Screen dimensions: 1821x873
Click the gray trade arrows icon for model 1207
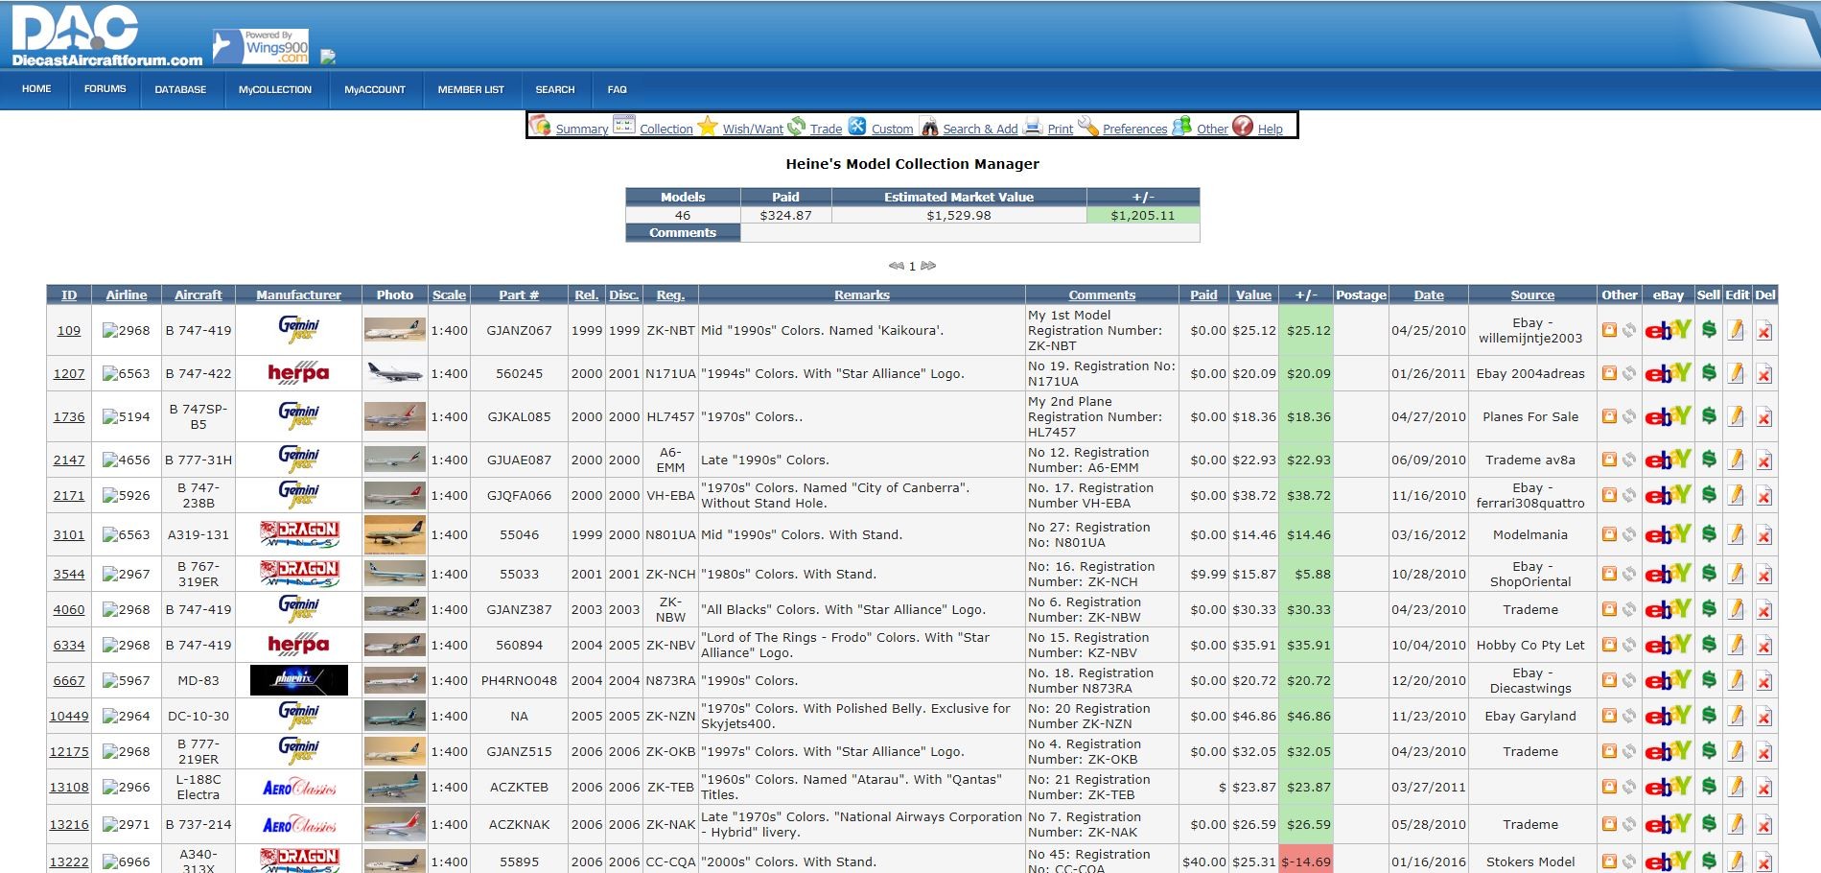(1629, 373)
